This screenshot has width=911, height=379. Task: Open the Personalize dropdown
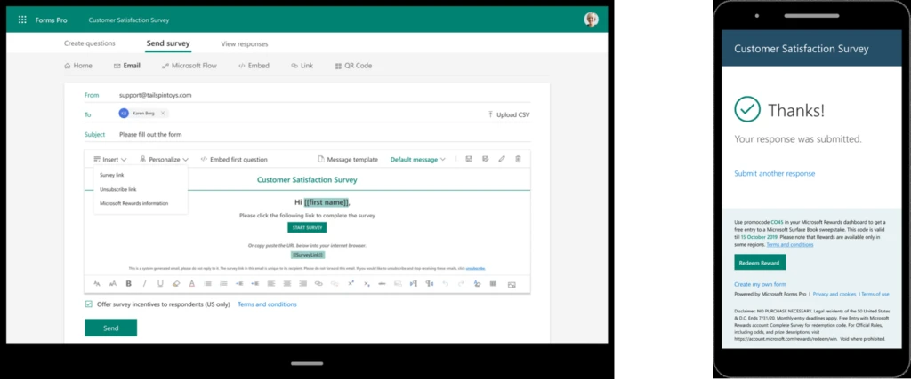pyautogui.click(x=164, y=160)
